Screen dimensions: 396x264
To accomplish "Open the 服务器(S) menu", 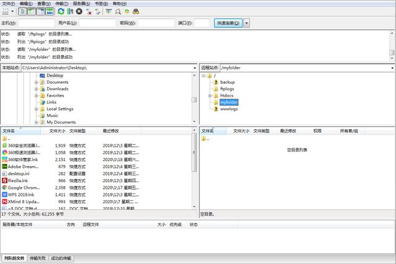I will click(81, 4).
